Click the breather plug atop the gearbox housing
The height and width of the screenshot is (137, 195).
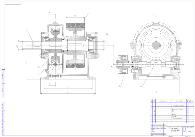pos(55,24)
